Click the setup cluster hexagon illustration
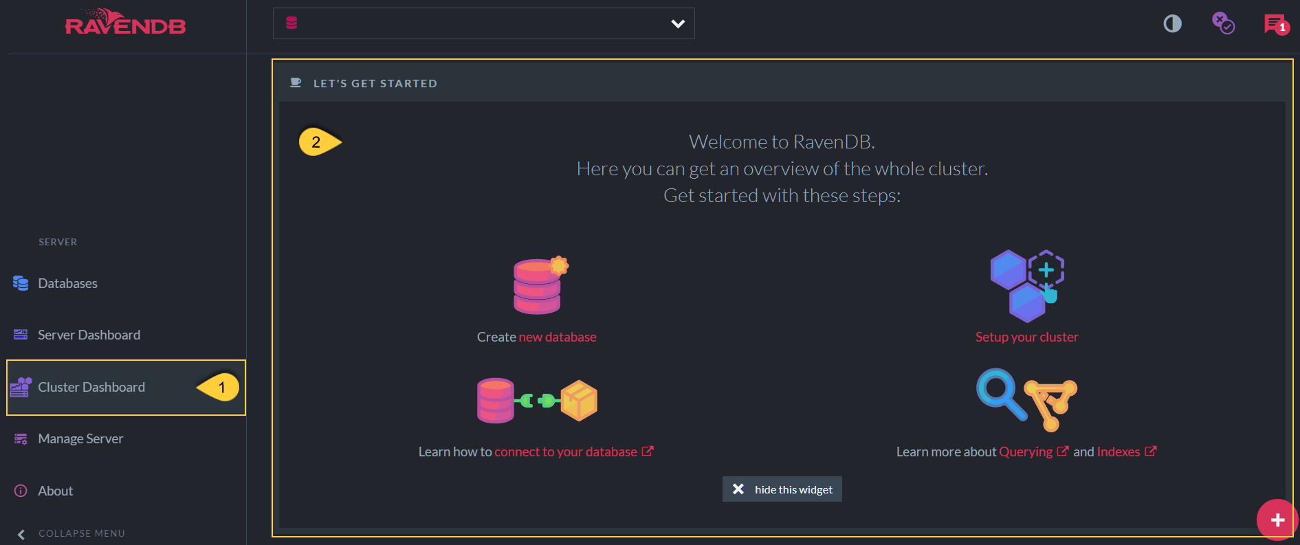The width and height of the screenshot is (1300, 545). (x=1027, y=286)
